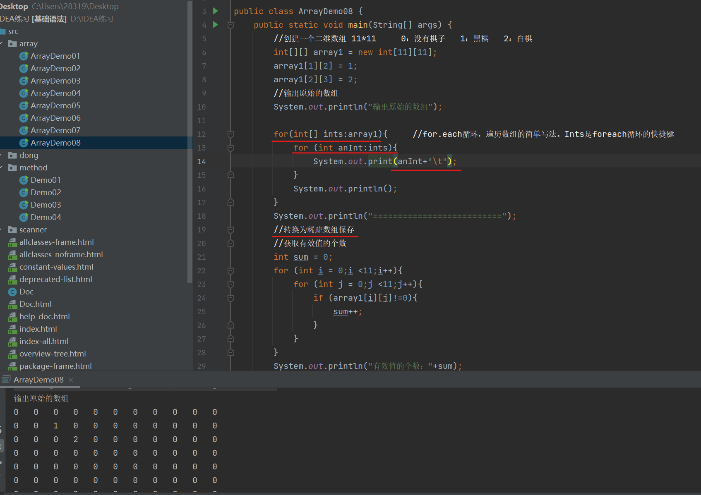Open Demo03 in the method package
Image resolution: width=701 pixels, height=495 pixels.
(x=46, y=205)
